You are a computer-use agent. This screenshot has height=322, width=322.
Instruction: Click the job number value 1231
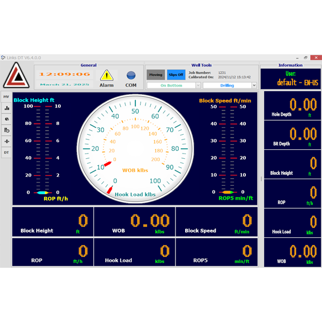(x=222, y=72)
